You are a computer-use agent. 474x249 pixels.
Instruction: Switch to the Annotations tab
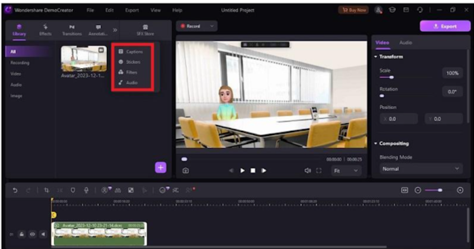[98, 30]
